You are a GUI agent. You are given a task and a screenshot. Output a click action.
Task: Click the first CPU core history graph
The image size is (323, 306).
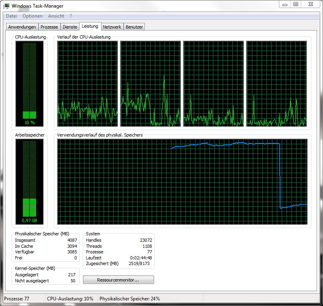pos(87,84)
